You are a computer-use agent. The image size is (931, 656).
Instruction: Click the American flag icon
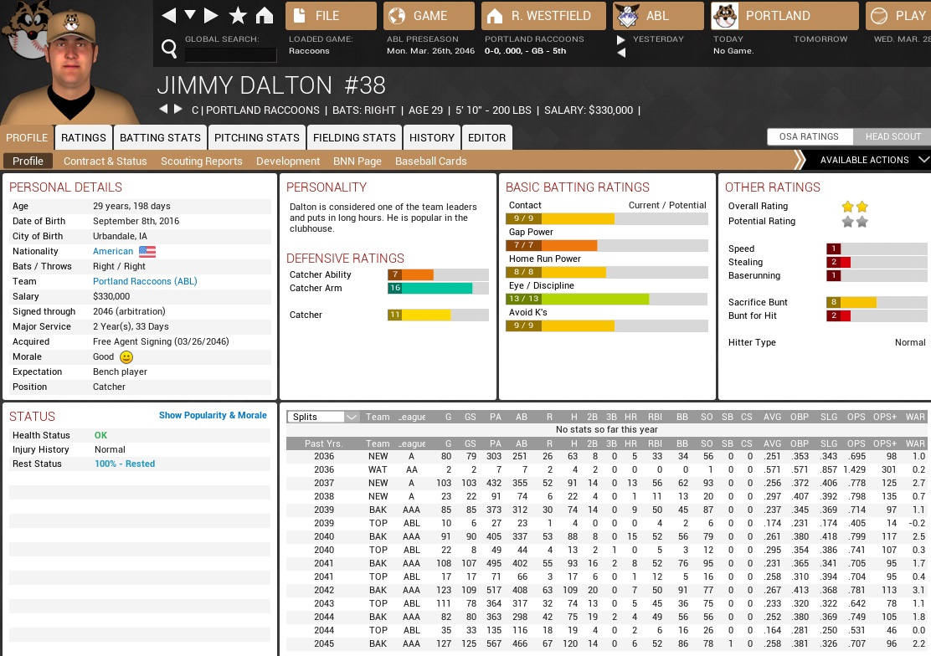[x=147, y=251]
